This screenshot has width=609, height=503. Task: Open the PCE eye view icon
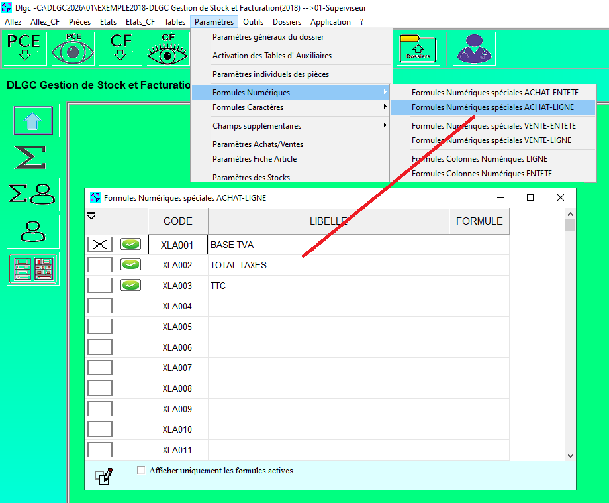click(73, 48)
